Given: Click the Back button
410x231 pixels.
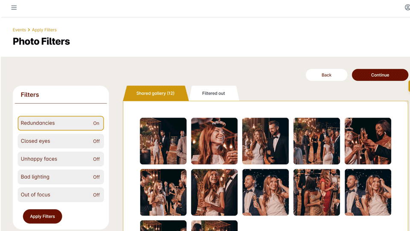Looking at the screenshot, I should coord(326,75).
